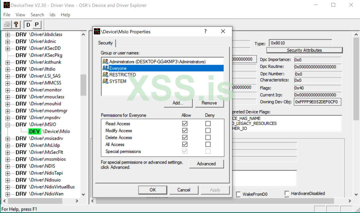Select the green DEV badge of \Device\Mslo

[x=35, y=132]
